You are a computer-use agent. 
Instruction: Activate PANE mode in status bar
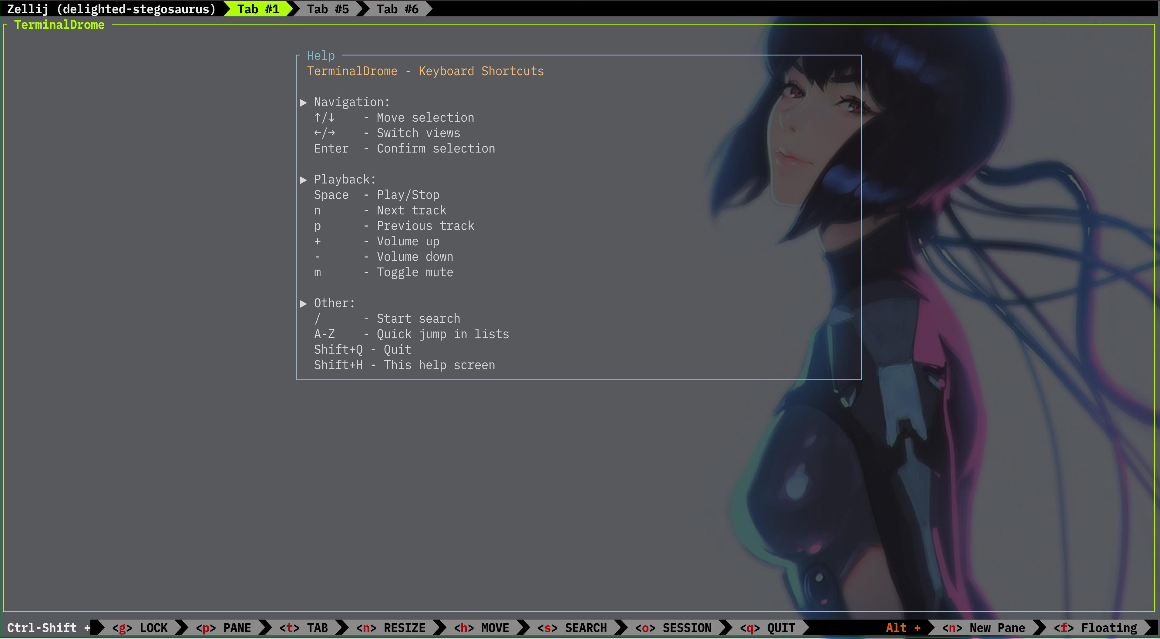[x=223, y=628]
